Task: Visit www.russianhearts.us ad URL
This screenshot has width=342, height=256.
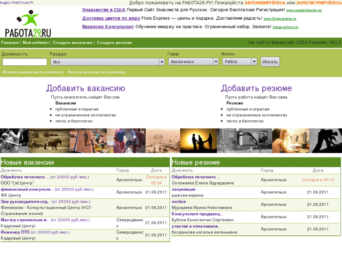Action: pyautogui.click(x=304, y=10)
